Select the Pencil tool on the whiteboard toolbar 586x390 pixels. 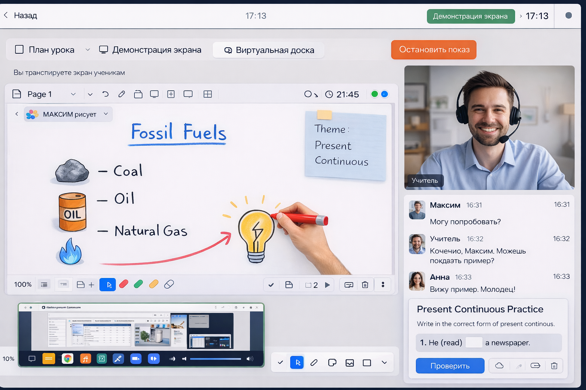pos(121,94)
